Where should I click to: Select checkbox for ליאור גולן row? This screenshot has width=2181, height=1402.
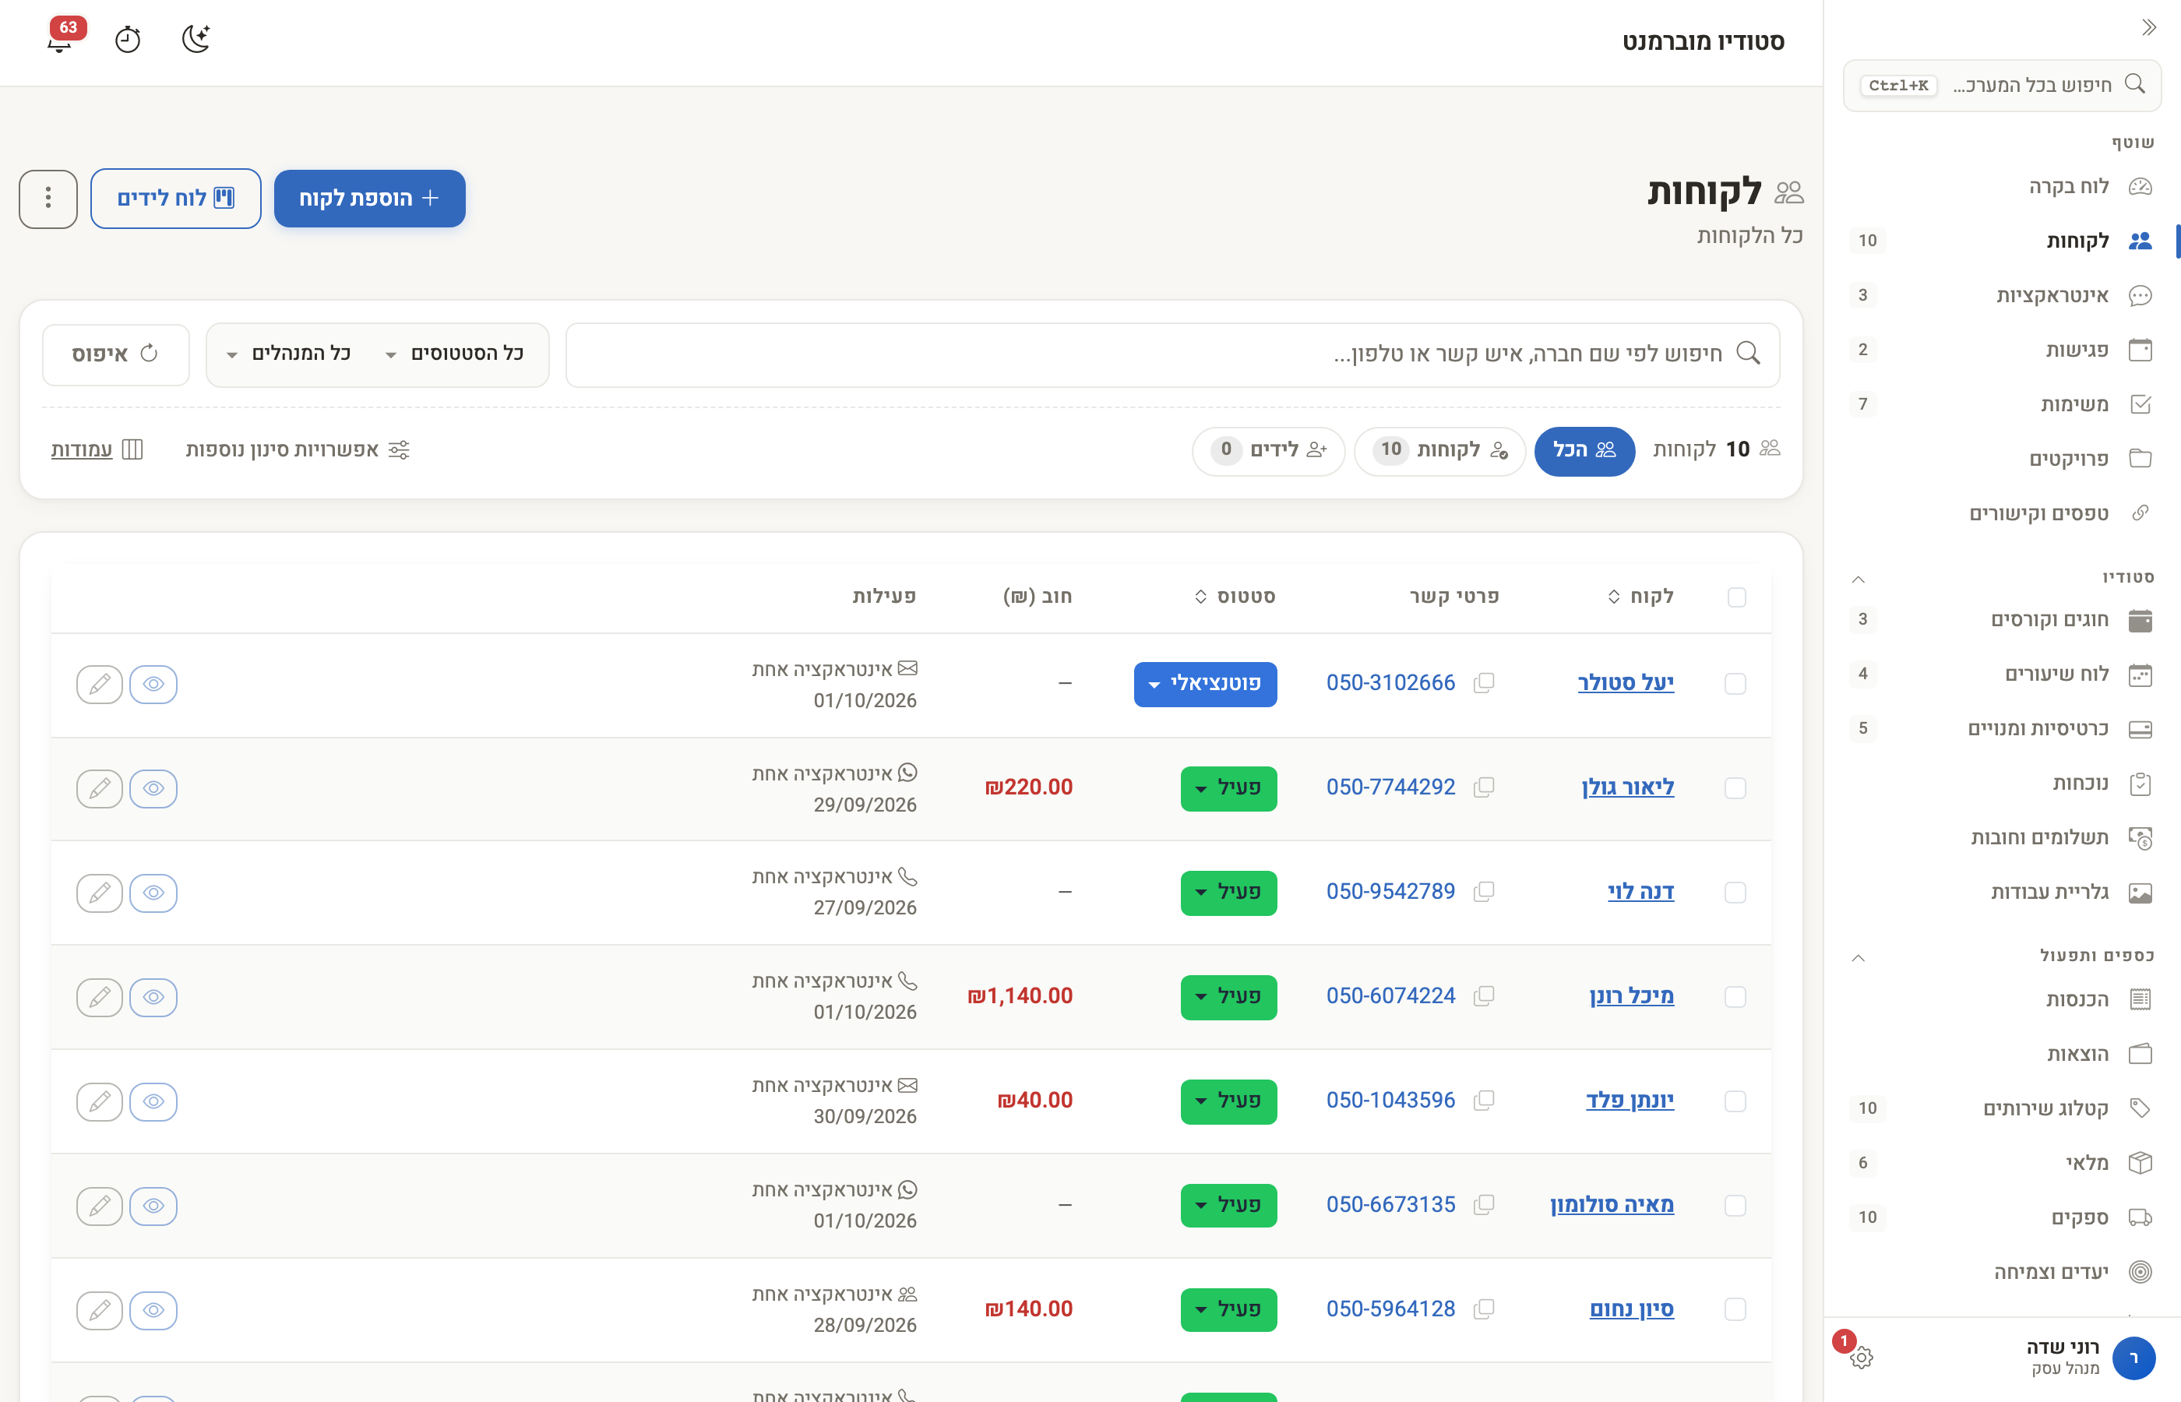(1736, 788)
